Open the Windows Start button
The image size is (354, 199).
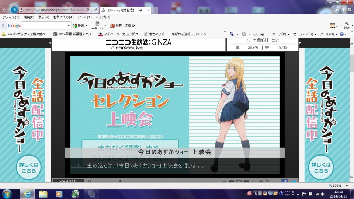coord(7,194)
